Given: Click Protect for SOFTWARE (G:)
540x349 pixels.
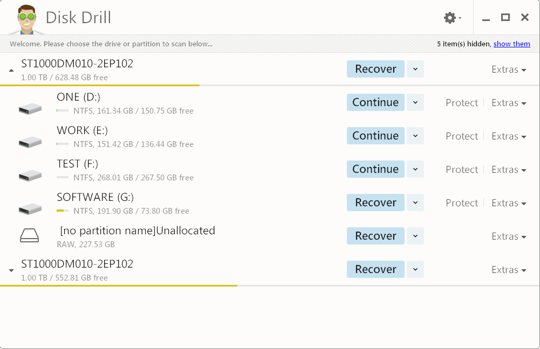Looking at the screenshot, I should coord(462,203).
